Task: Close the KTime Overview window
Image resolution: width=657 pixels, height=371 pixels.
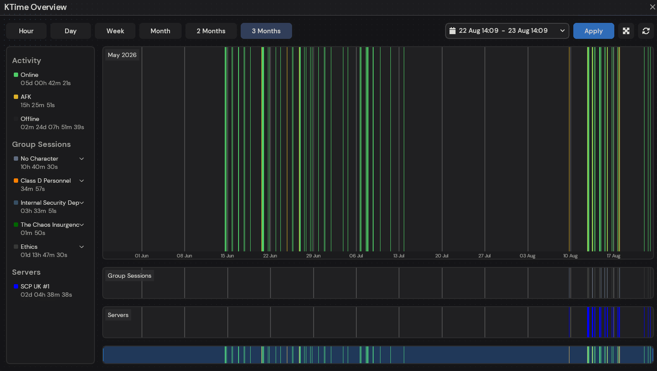Action: [652, 7]
